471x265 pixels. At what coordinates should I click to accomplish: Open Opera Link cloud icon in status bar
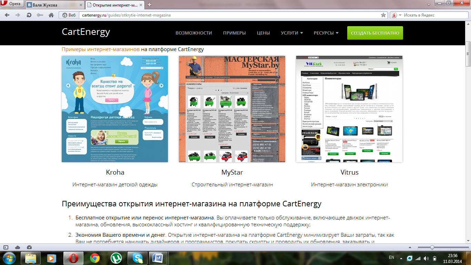[x=18, y=247]
